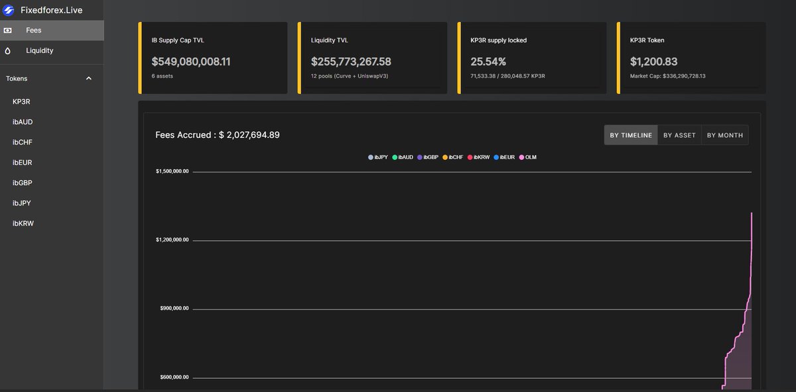The width and height of the screenshot is (796, 392).
Task: Click the $900,000.00 axis label
Action: (x=174, y=308)
